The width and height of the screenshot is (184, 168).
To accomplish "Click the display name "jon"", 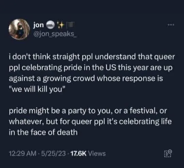I will coord(39,25).
